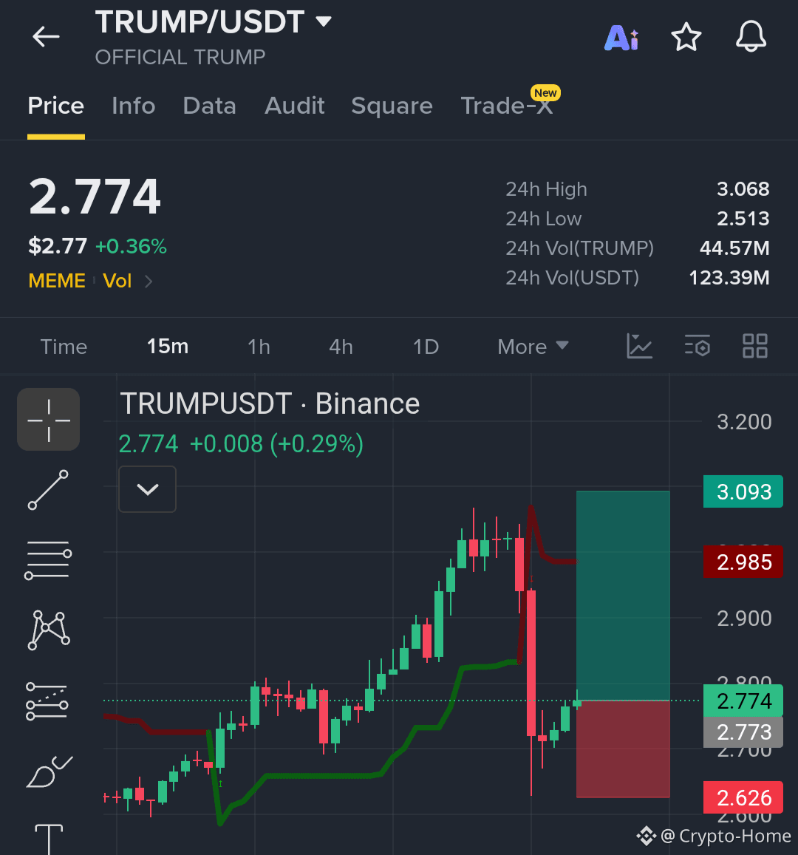The width and height of the screenshot is (798, 855).
Task: Click the 24h Vol(USDT) value 123.39M
Action: [729, 278]
